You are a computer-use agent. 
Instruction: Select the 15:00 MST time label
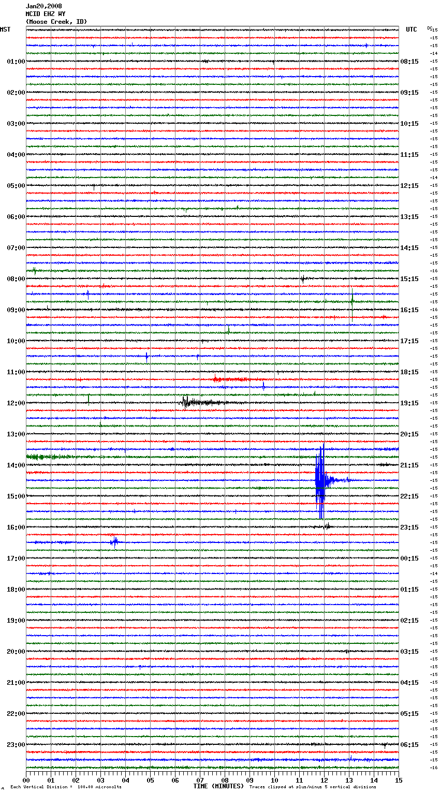(x=16, y=496)
